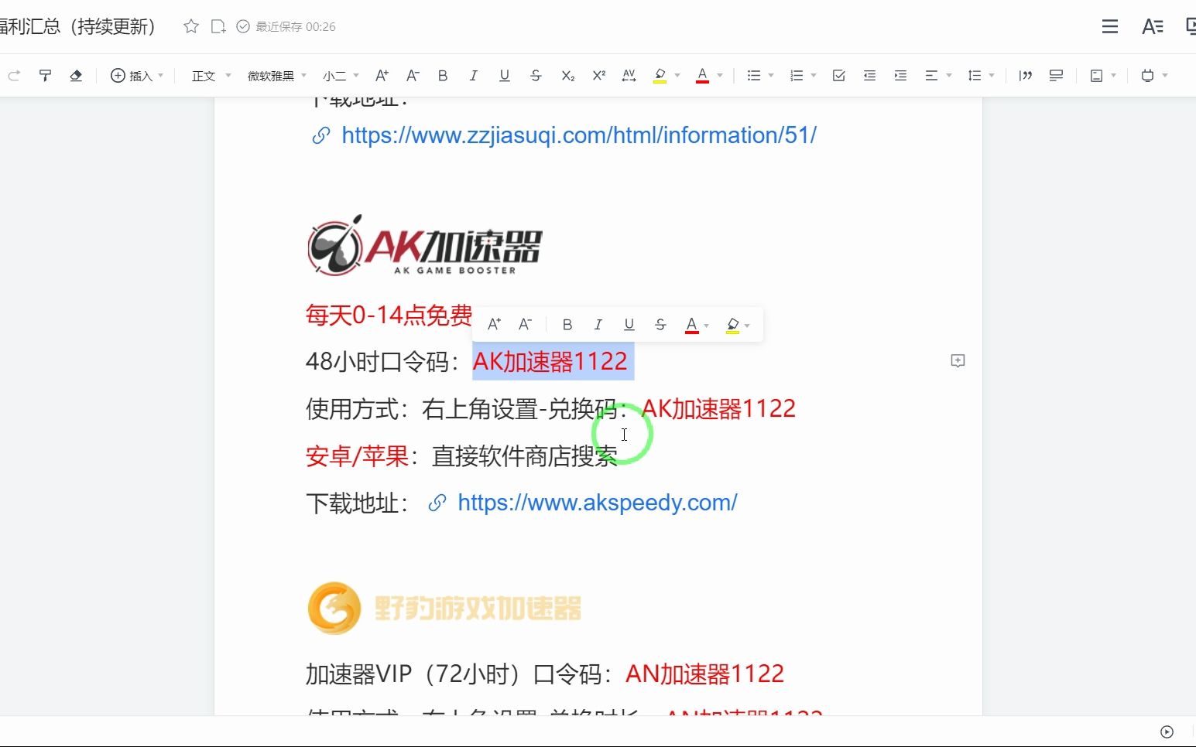Screen dimensions: 1196x747
Task: Click the horizontal divider insert icon
Action: 1056,76
